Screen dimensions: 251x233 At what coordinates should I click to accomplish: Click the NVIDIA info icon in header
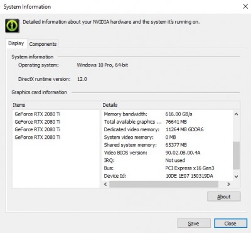13,26
